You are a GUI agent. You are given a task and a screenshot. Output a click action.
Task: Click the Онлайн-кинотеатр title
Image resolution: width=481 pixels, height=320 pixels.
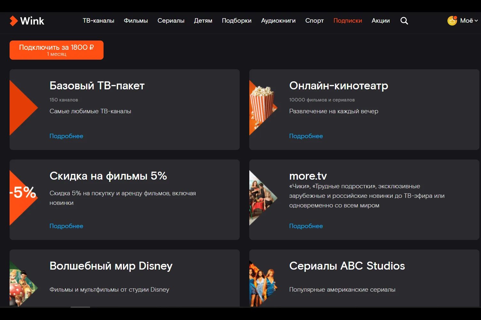[x=338, y=86]
